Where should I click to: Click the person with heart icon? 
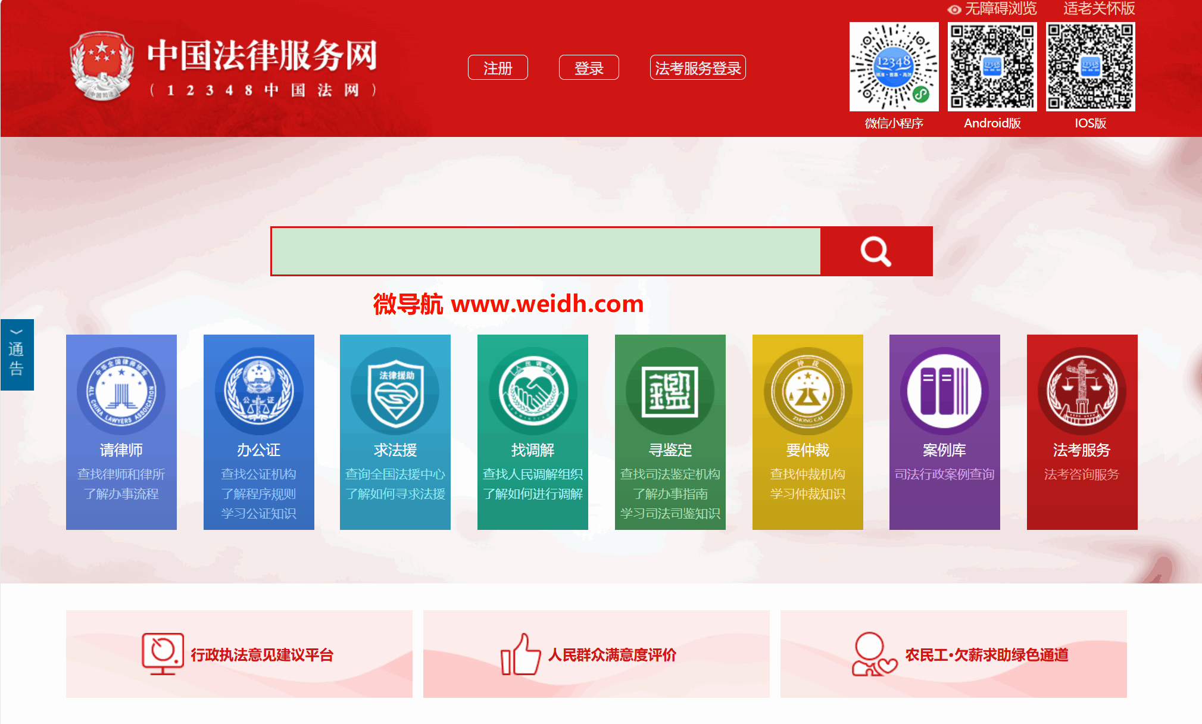[x=874, y=654]
